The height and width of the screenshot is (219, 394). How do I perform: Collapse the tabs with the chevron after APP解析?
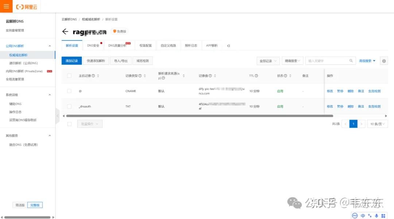pyautogui.click(x=228, y=45)
